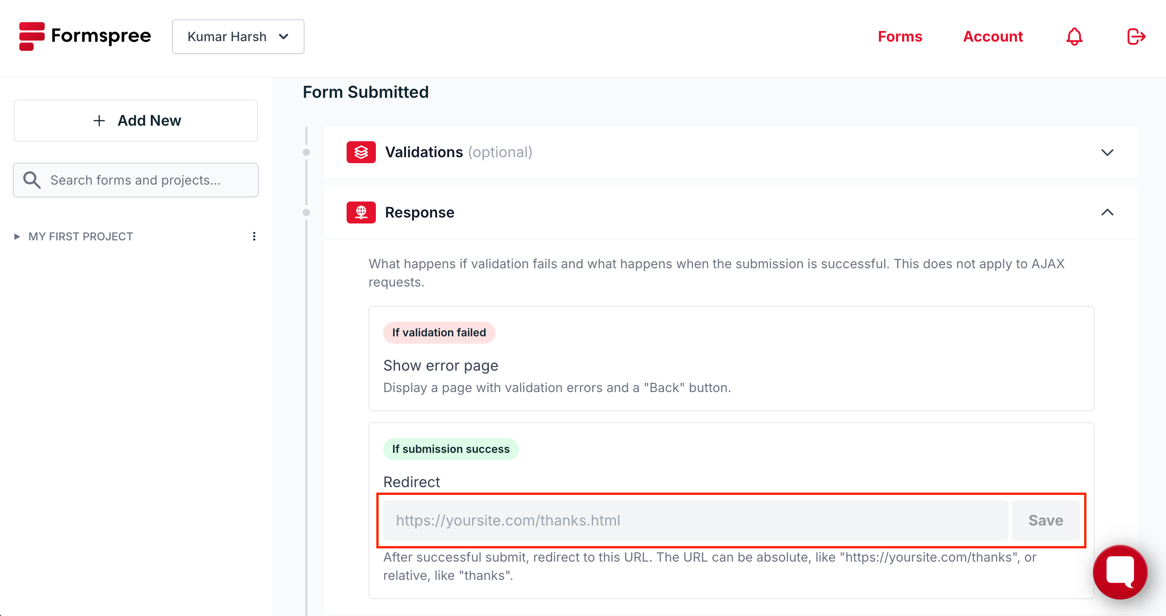
Task: Open the notifications bell
Action: tap(1074, 37)
